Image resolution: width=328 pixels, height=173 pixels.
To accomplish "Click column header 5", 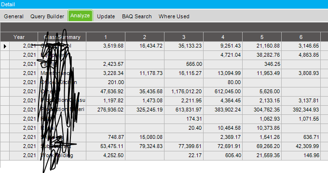I will (262, 37).
